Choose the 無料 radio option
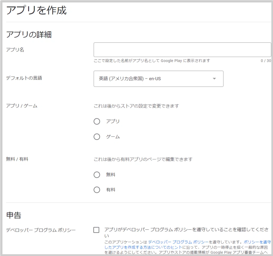The width and height of the screenshot is (273, 256). [97, 175]
